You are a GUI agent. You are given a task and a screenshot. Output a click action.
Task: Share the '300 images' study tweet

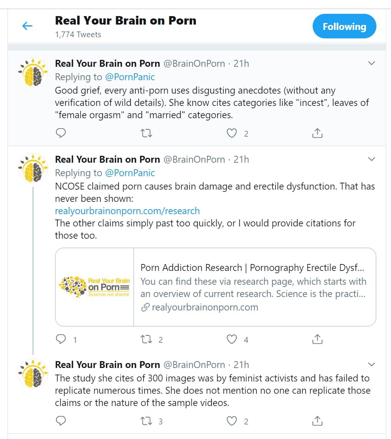click(317, 421)
